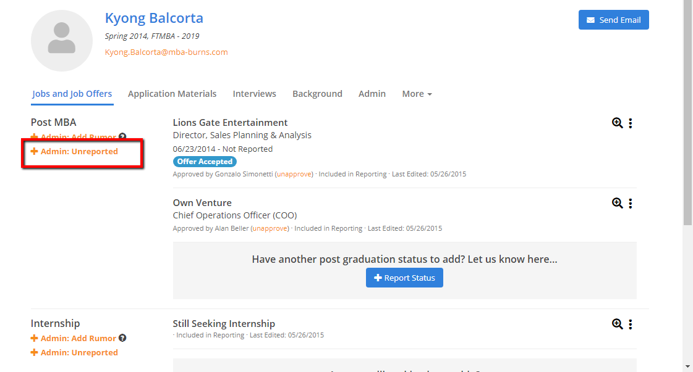The image size is (693, 372).
Task: Click Kyong.Balcorta@mba-burns.com email link
Action: pyautogui.click(x=166, y=52)
